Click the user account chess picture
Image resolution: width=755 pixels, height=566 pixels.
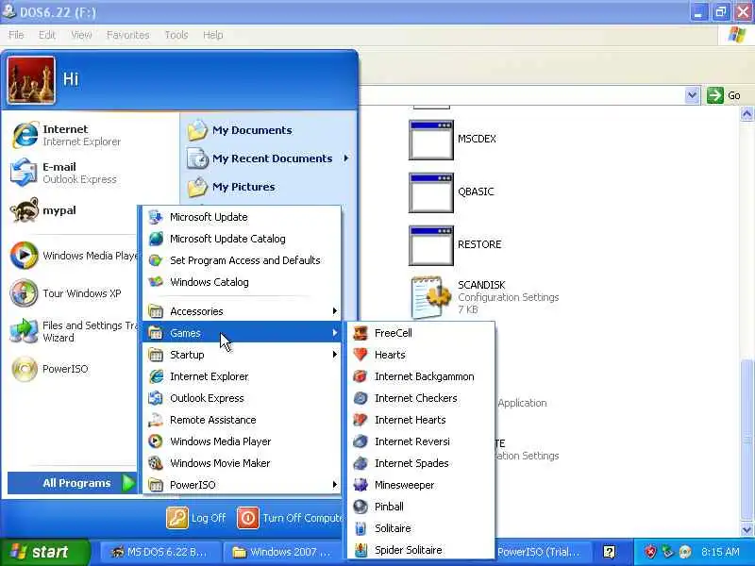click(31, 80)
